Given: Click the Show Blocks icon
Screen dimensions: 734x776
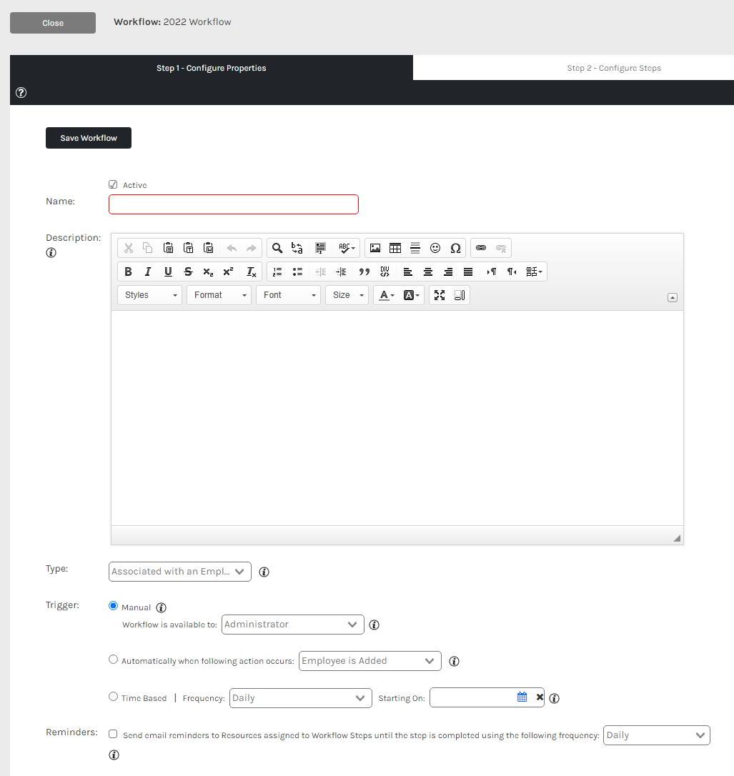Looking at the screenshot, I should pos(460,295).
